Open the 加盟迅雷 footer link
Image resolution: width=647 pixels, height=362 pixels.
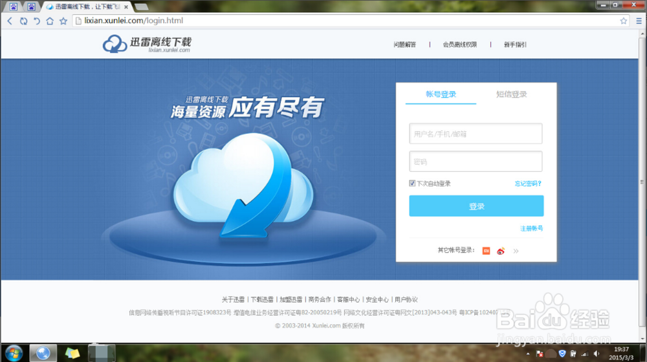[x=291, y=299]
